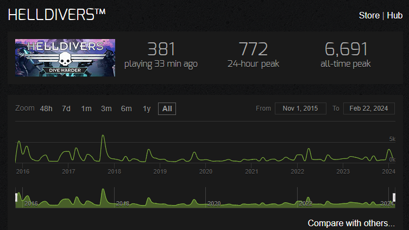Viewport: 409px width, 230px height.
Task: Select the 1m zoom range
Action: [x=86, y=108]
